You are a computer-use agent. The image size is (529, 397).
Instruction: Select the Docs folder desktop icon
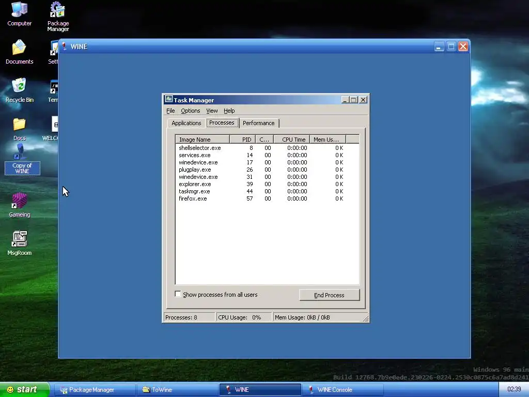[x=19, y=129]
